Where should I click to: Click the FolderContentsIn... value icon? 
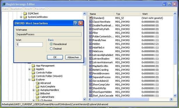[91, 36]
